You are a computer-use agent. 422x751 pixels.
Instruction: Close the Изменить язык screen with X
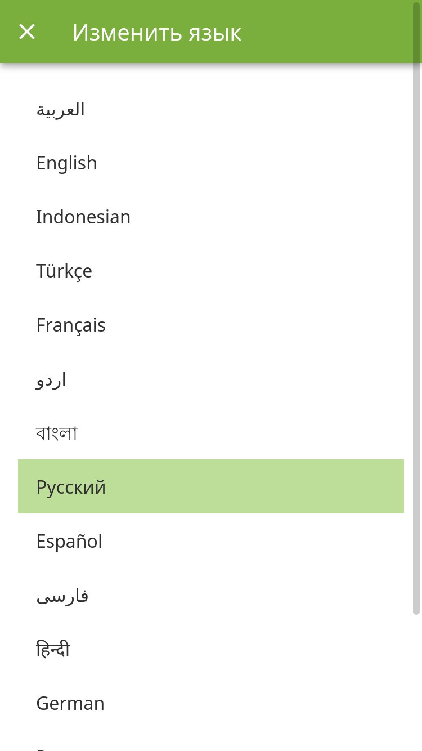coord(27,32)
